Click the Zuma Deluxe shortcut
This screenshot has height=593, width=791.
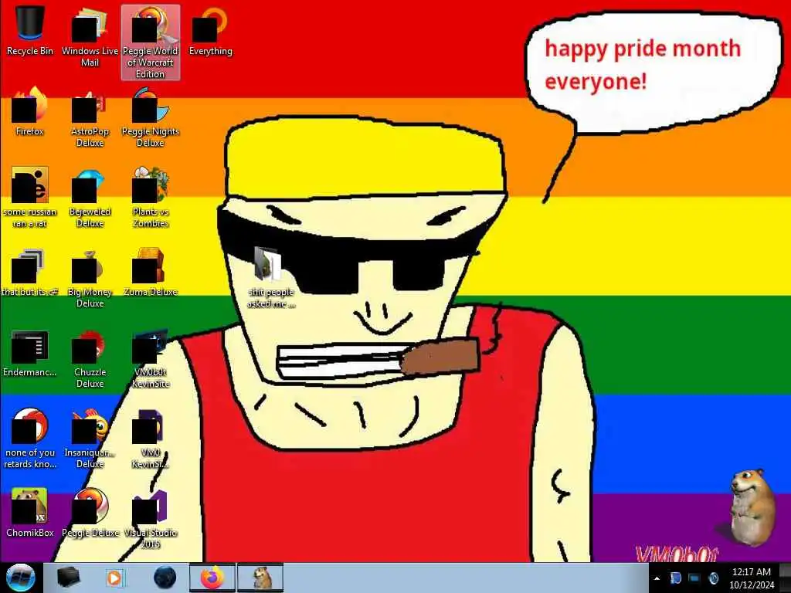pyautogui.click(x=151, y=273)
